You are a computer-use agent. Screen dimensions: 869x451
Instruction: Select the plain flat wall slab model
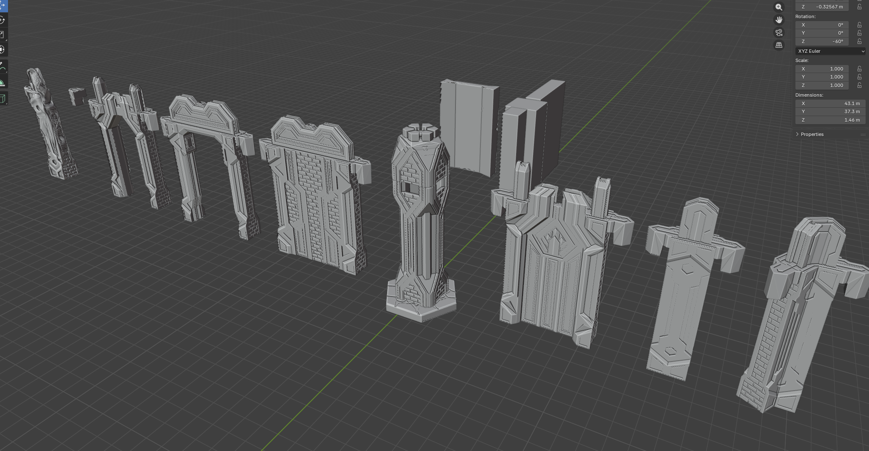tap(469, 128)
